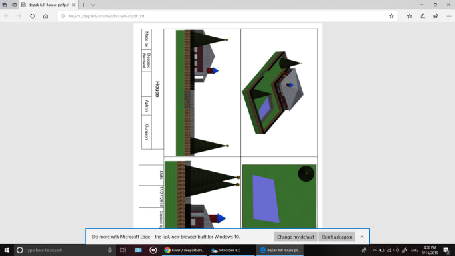Show tab previews chevron
Viewport: 455px width, 256px height.
tap(93, 5)
